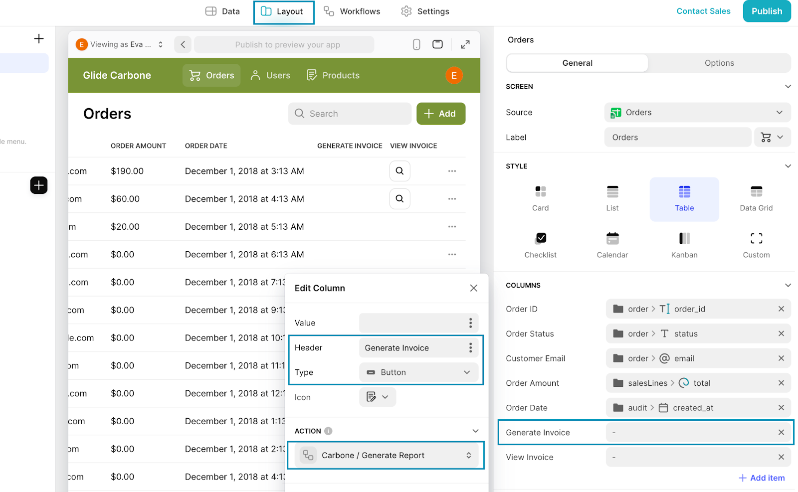
Task: Click the black add component button
Action: coord(39,185)
